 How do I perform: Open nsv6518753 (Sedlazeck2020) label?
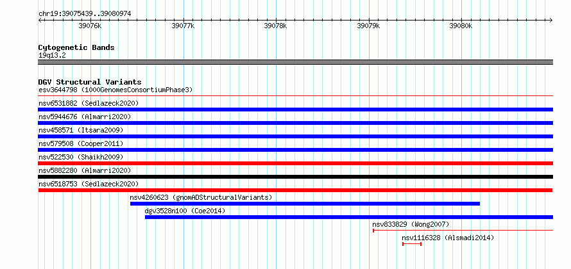[x=89, y=184]
